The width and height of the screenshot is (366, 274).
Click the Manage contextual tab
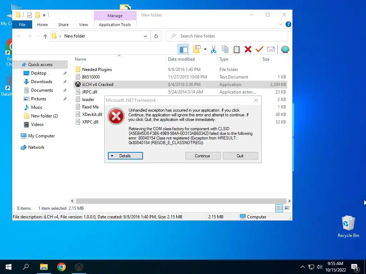point(115,16)
